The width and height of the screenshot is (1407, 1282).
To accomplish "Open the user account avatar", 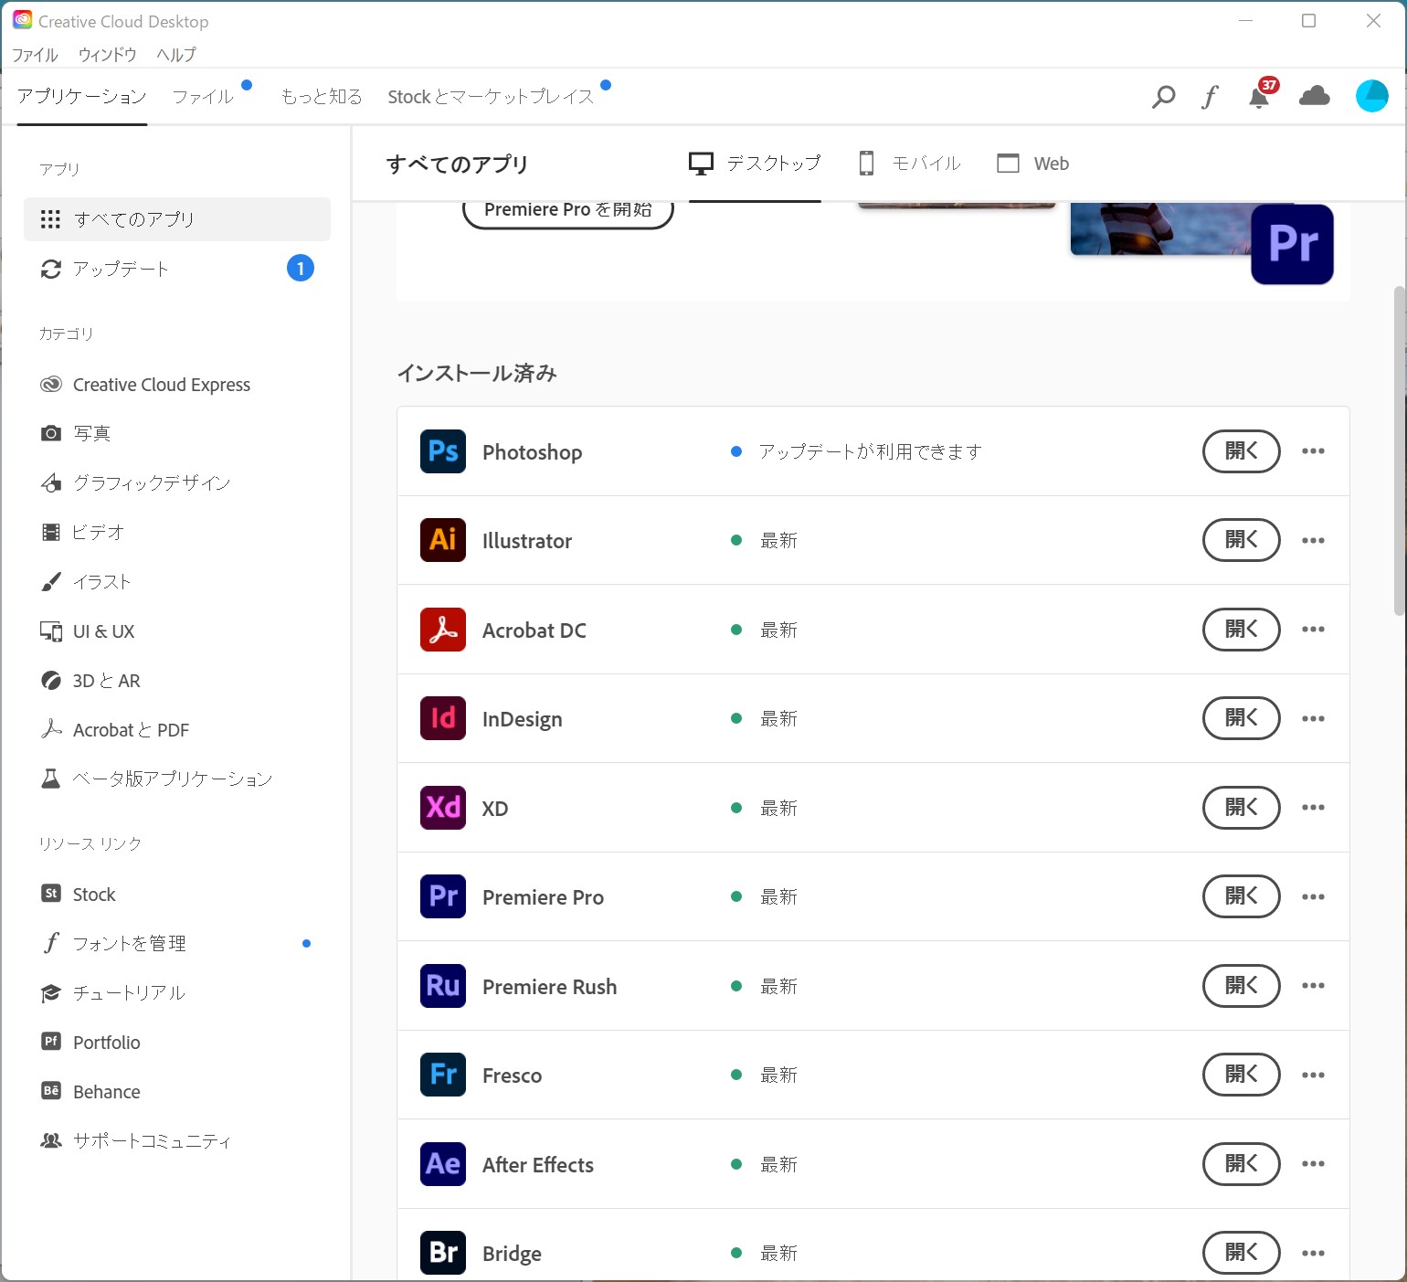I will click(1371, 96).
